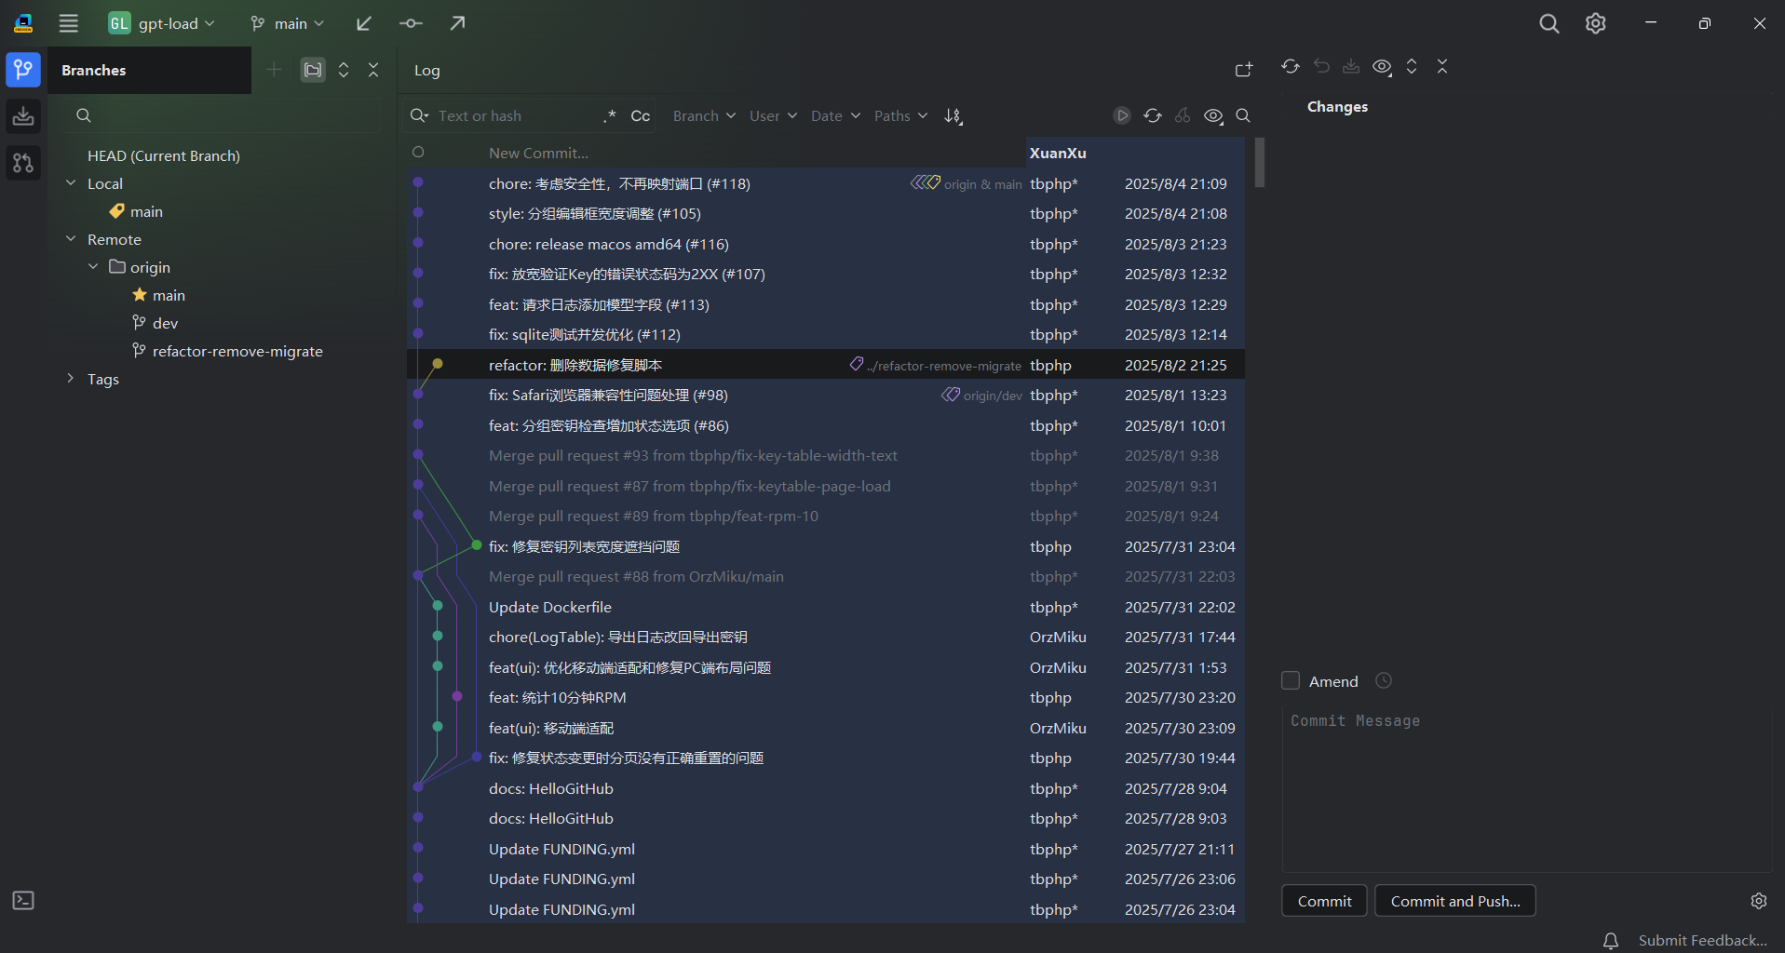The image size is (1785, 953).
Task: Select the Log tab
Action: pyautogui.click(x=426, y=70)
